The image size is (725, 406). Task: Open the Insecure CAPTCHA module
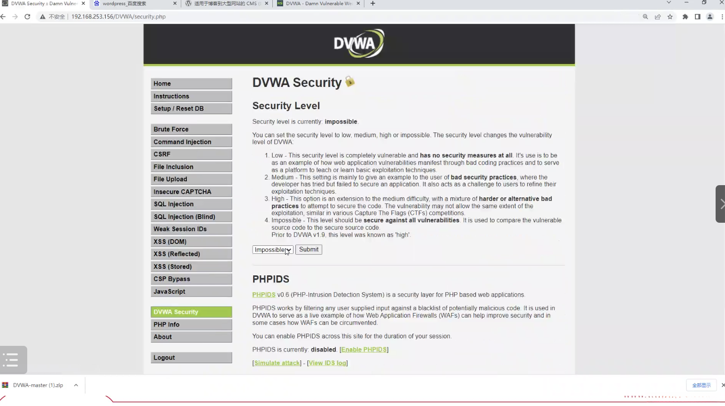[x=191, y=192]
